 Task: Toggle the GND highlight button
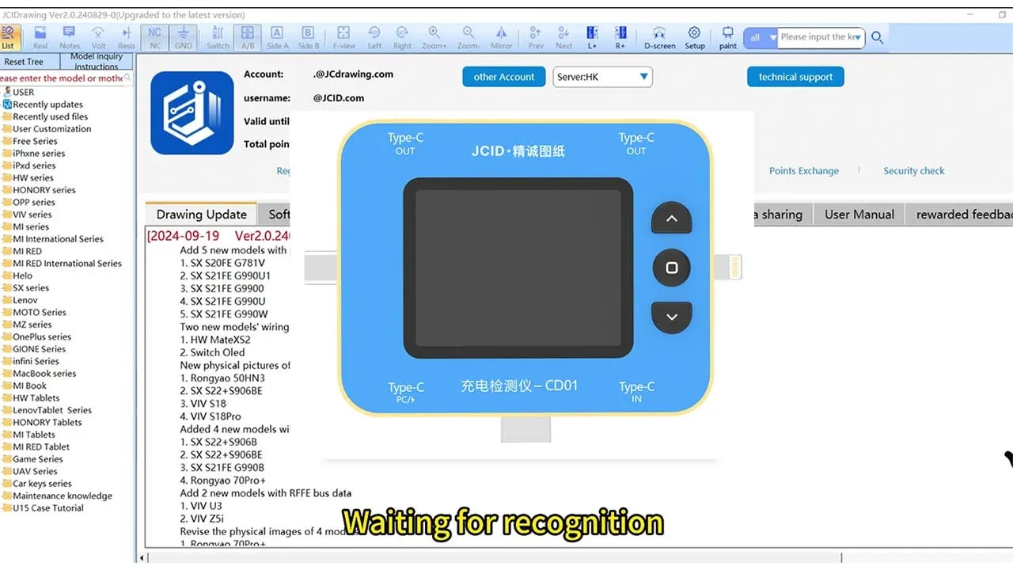coord(184,37)
